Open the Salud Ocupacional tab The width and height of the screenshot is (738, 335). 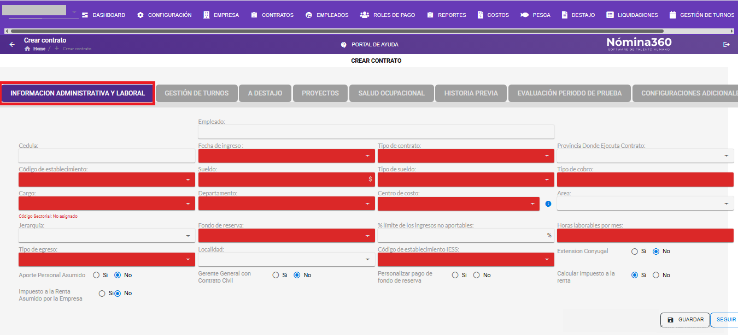391,93
